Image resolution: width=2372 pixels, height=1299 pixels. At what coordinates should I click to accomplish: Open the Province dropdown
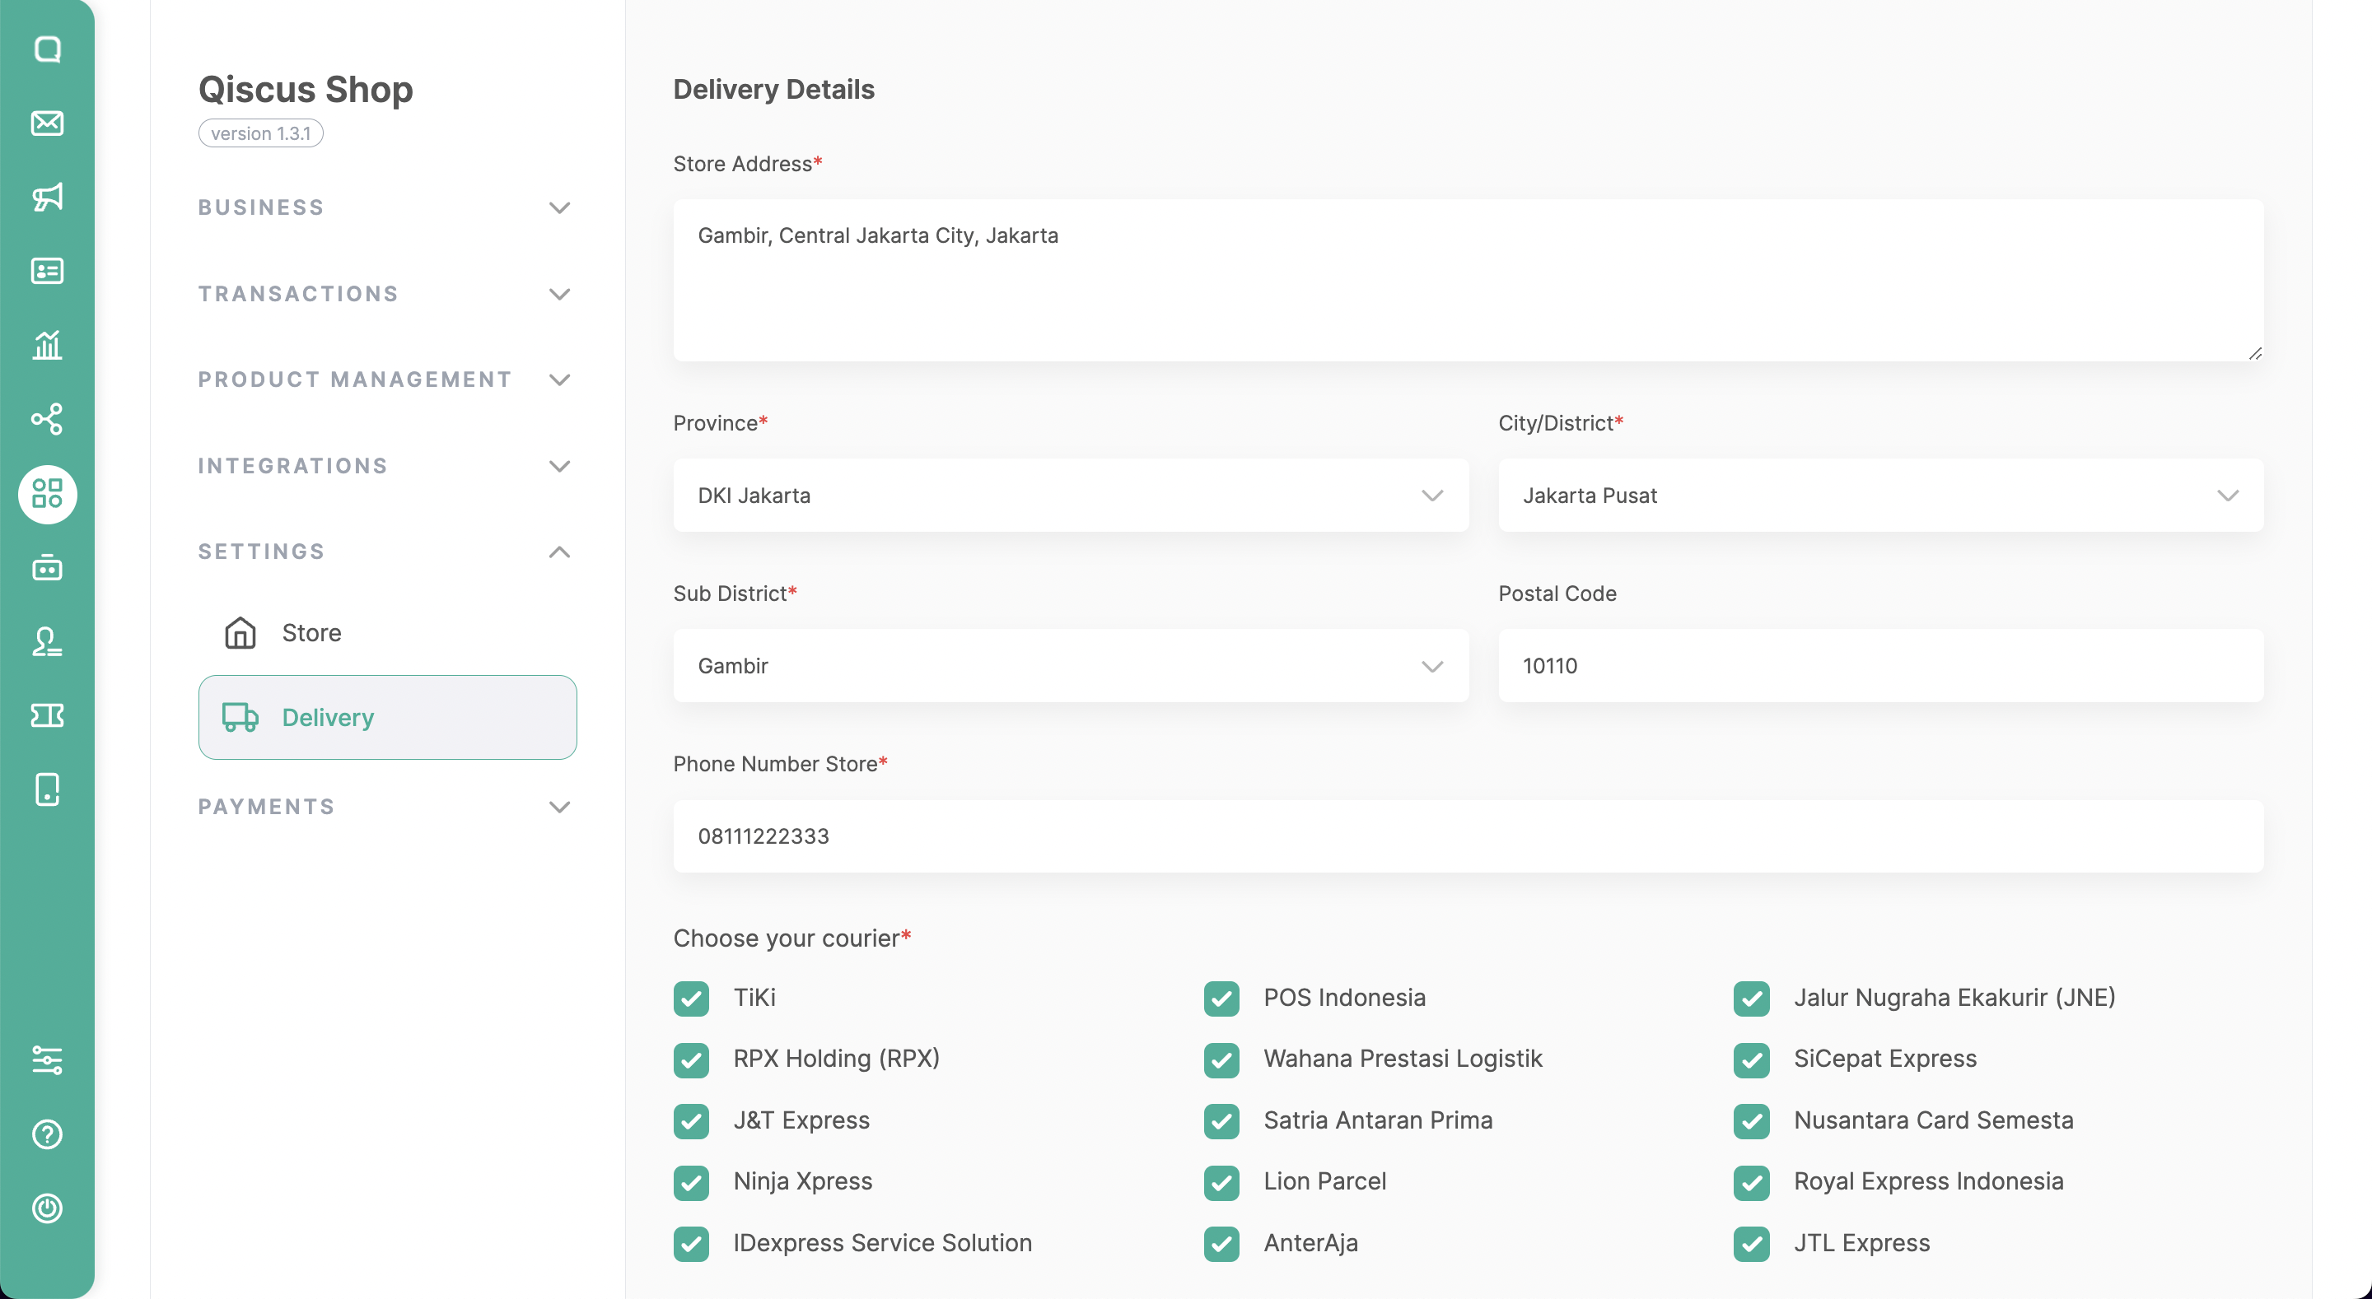pos(1070,496)
